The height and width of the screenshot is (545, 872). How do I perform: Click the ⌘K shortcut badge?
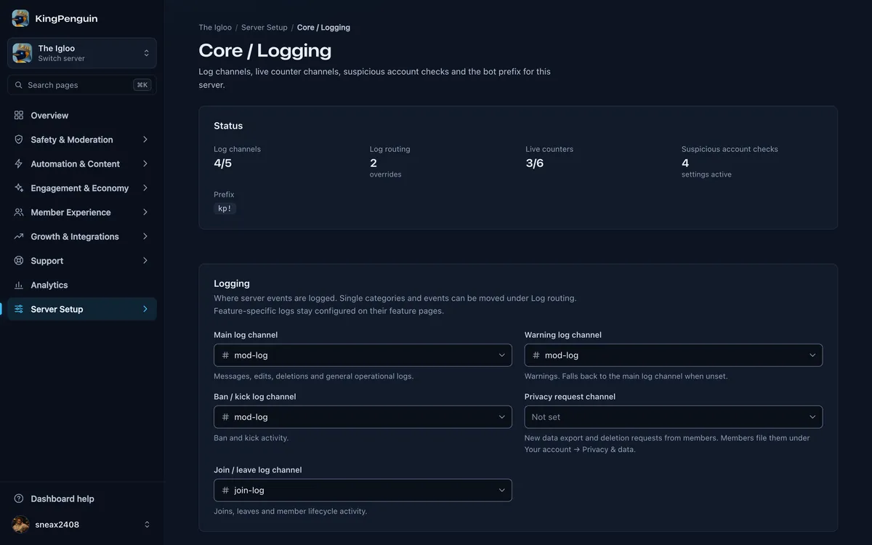coord(142,85)
